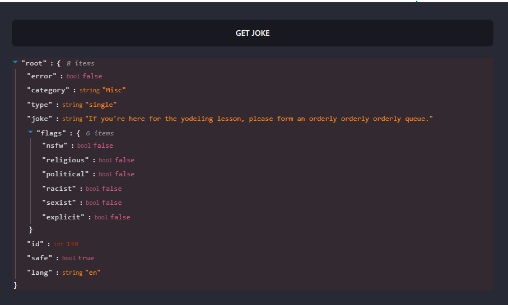Click the "flags" key label
This screenshot has height=305, width=508.
click(51, 133)
